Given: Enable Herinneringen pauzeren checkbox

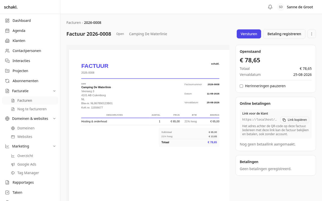Looking at the screenshot, I should pos(242,86).
